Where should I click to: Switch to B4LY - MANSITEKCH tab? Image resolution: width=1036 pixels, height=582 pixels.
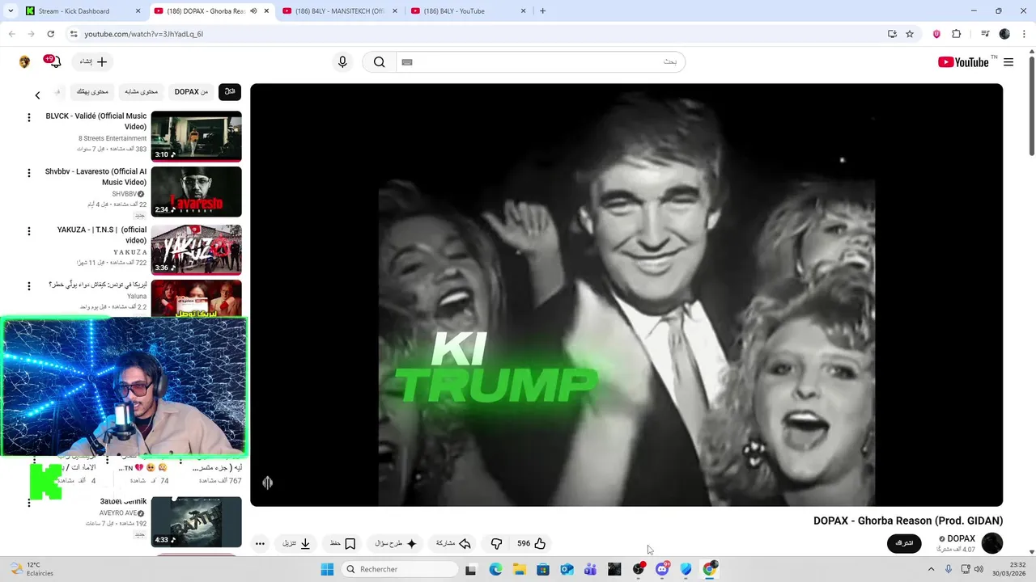(338, 11)
